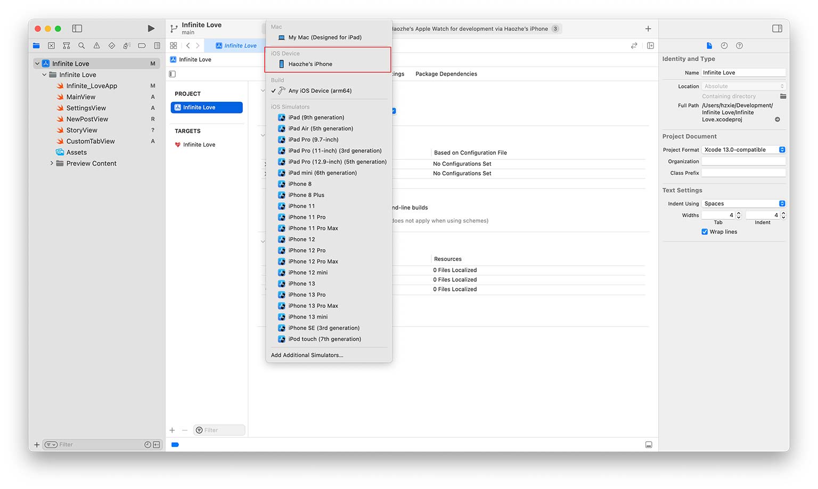This screenshot has height=489, width=818.
Task: Collapse the Infinite Love folder group
Action: [x=45, y=75]
